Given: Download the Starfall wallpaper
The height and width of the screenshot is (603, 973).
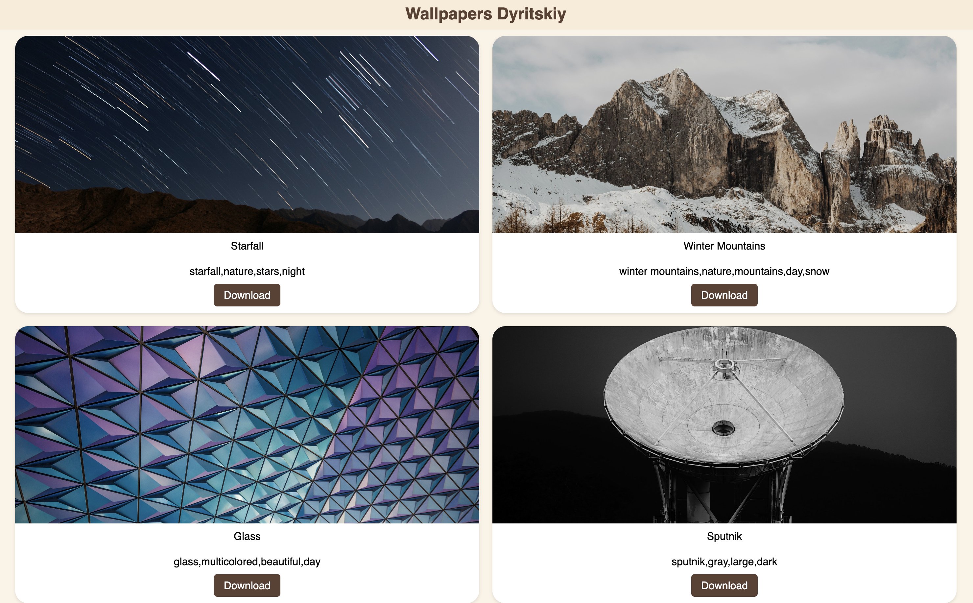Looking at the screenshot, I should 247,295.
